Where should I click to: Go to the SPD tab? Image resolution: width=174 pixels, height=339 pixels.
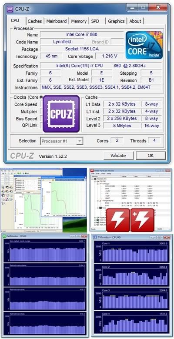coord(95,21)
